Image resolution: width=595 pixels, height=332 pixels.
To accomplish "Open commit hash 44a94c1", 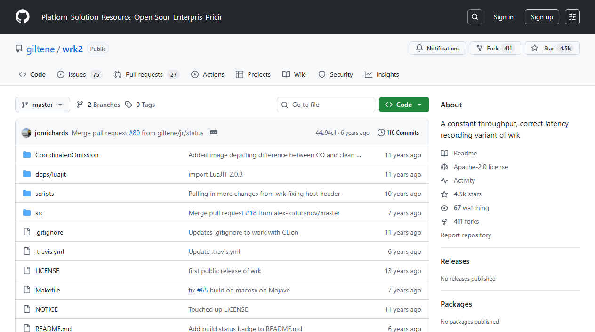I will pos(326,133).
